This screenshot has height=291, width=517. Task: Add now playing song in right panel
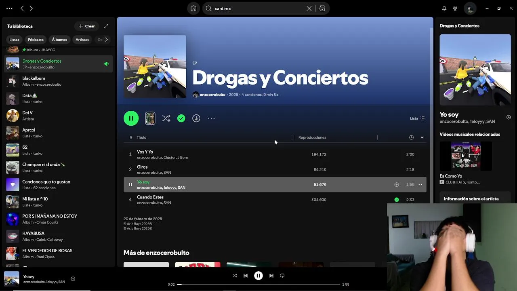coord(509,117)
